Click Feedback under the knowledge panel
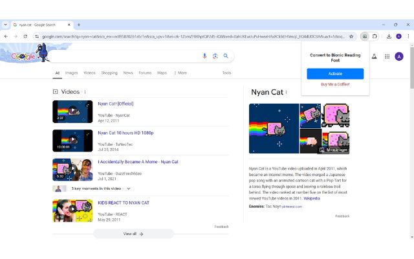The image size is (414, 259). [x=342, y=216]
